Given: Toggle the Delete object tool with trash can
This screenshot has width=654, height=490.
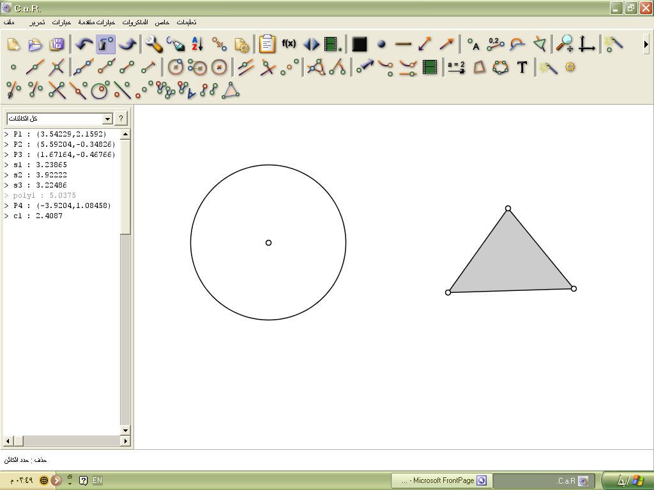Looking at the screenshot, I should click(x=105, y=44).
